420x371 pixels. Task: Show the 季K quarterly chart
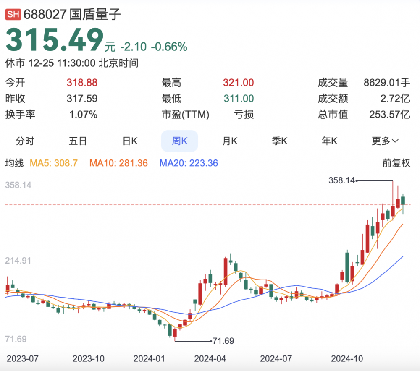(279, 141)
